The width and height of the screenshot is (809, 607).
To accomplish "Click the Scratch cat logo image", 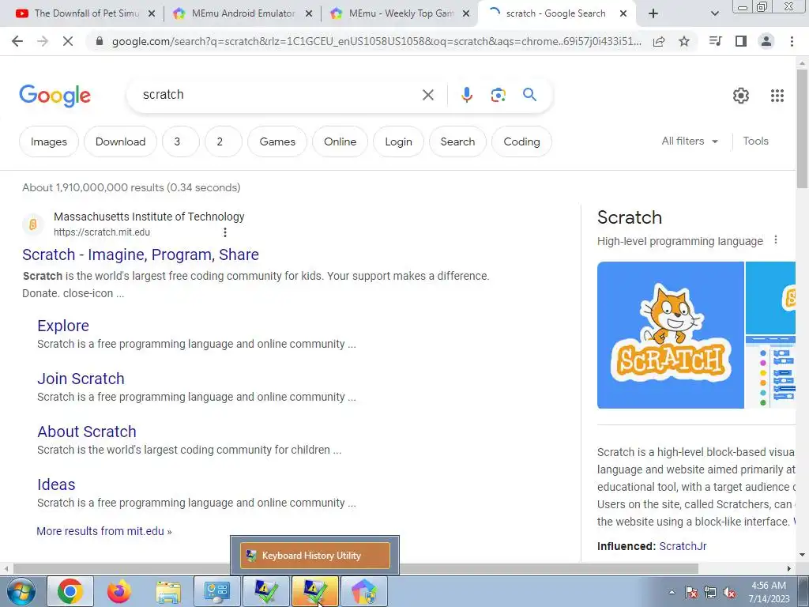I will pos(670,335).
